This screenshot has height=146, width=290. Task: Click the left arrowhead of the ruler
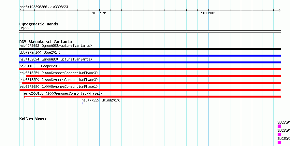(x=20, y=10)
